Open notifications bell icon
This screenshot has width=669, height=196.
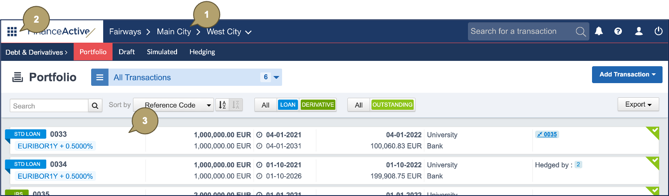(599, 31)
